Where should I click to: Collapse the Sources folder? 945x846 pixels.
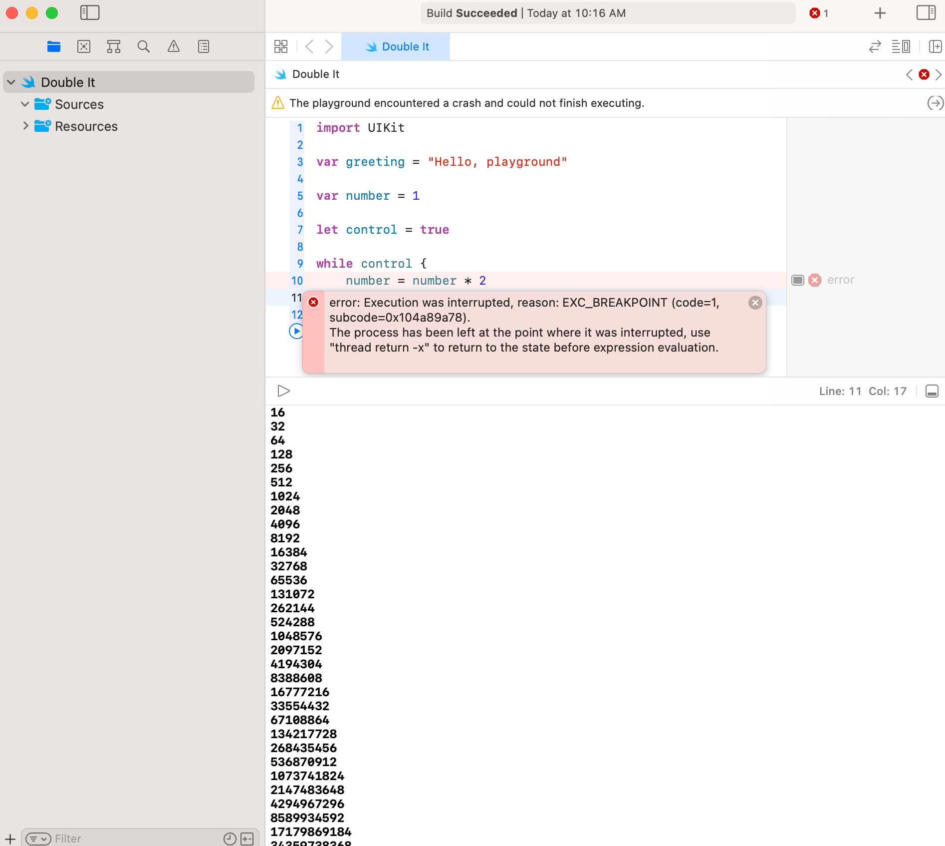pos(25,104)
